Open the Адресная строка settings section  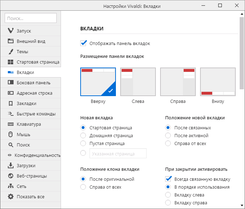(34, 93)
